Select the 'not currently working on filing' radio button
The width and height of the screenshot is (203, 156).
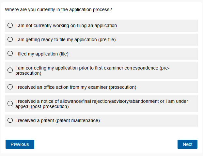(10, 25)
